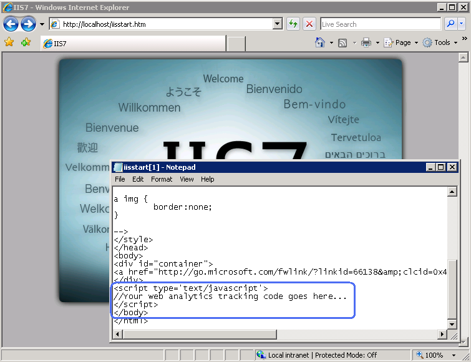Click the "</head>" line in Notepad
Viewport: 471px width, 362px height.
click(131, 248)
